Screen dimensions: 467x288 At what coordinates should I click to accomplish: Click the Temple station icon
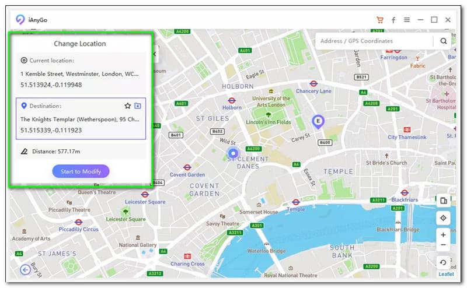point(296,202)
